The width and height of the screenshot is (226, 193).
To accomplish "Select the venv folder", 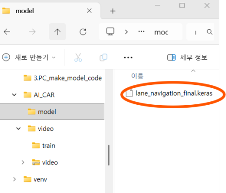I will pos(35,179).
